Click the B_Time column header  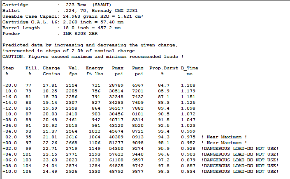189,68
